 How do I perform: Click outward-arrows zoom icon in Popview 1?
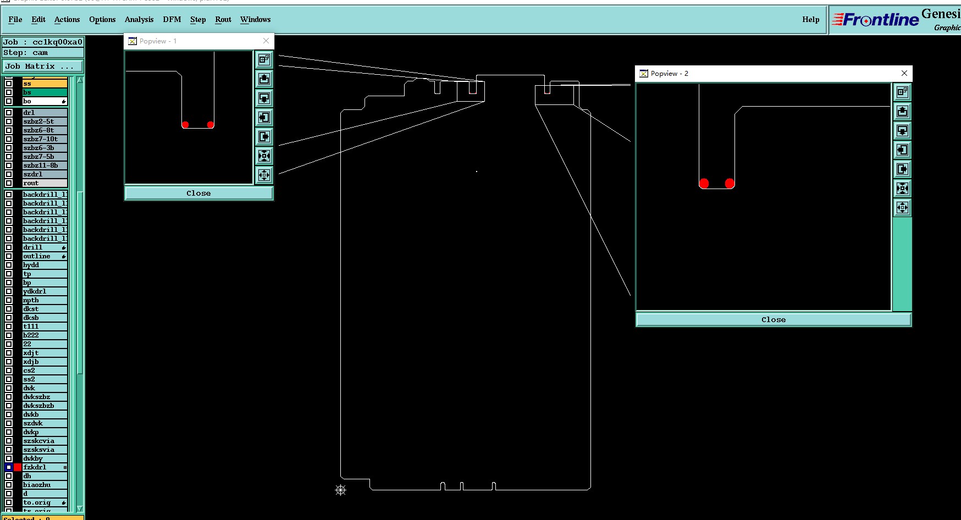tap(264, 175)
